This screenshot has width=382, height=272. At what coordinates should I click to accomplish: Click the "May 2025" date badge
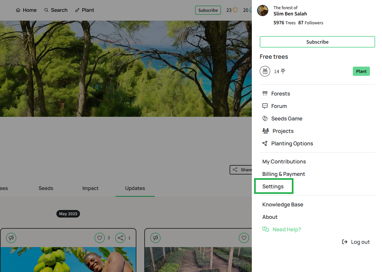click(x=68, y=214)
